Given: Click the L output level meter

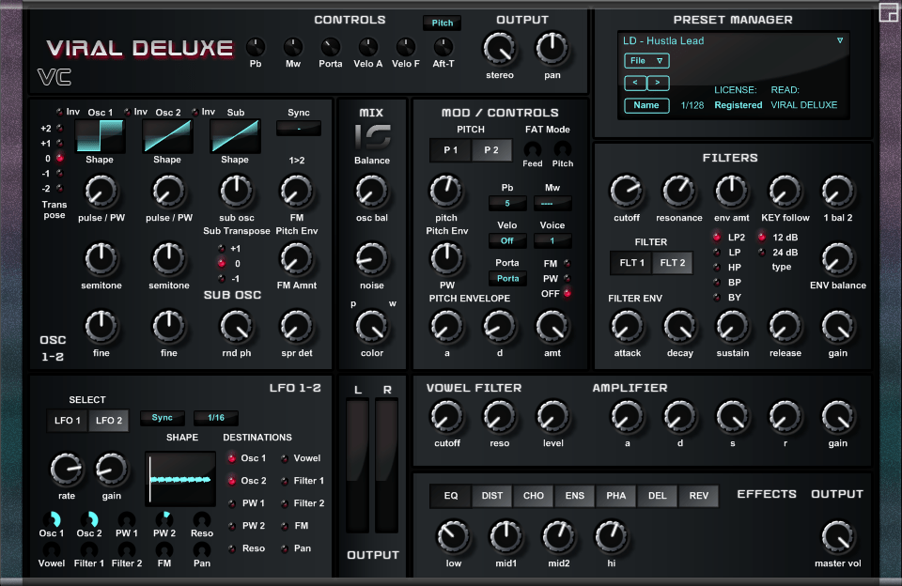Looking at the screenshot, I should point(357,466).
